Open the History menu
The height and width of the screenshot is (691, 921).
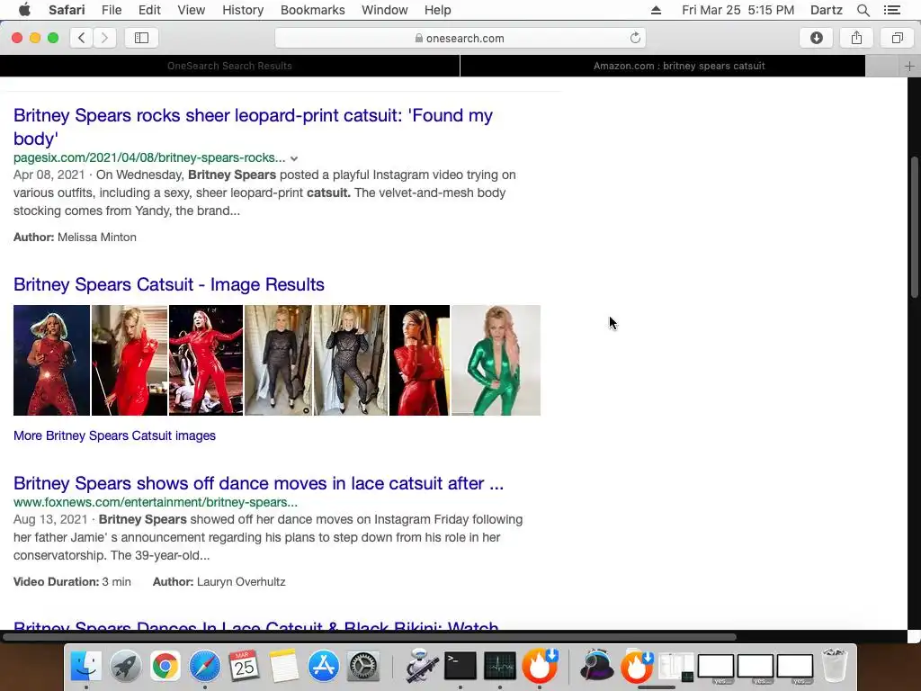(243, 10)
